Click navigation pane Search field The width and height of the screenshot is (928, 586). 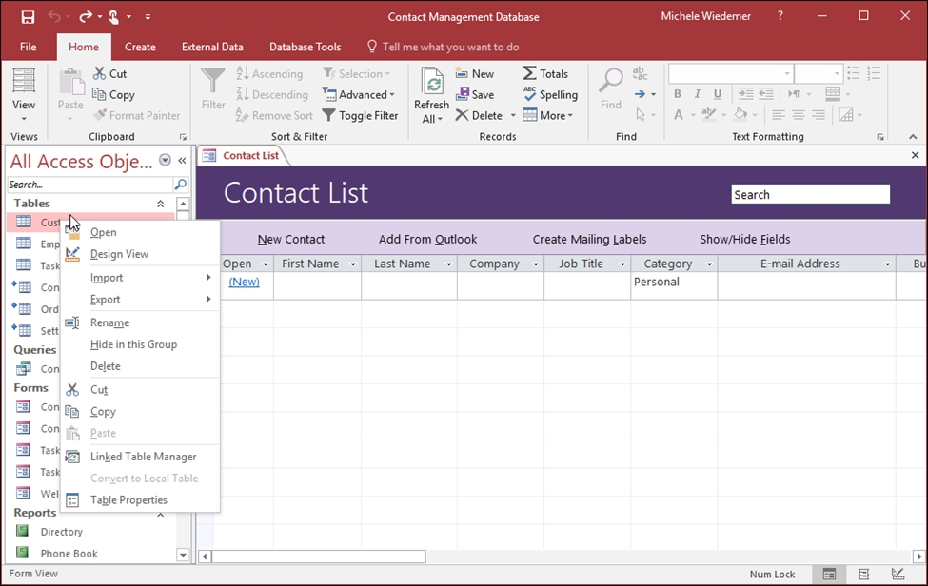pyautogui.click(x=90, y=185)
